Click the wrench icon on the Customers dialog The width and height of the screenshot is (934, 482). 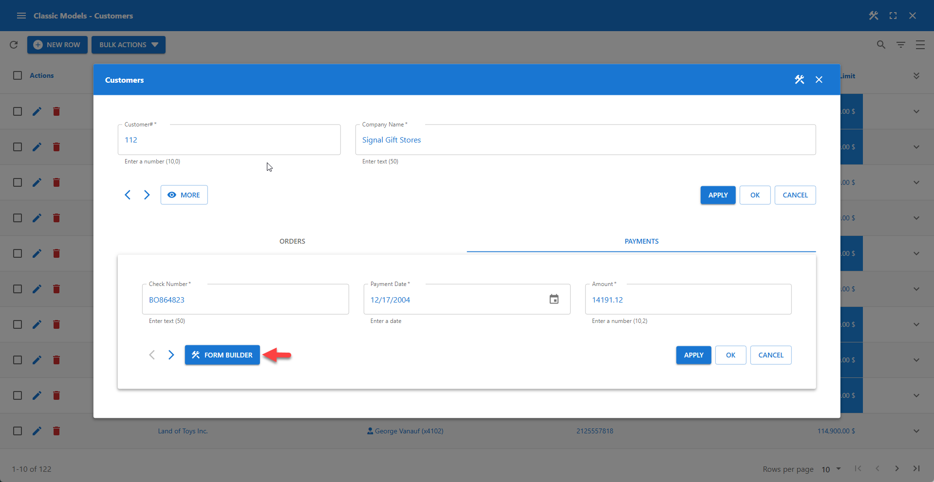(799, 79)
